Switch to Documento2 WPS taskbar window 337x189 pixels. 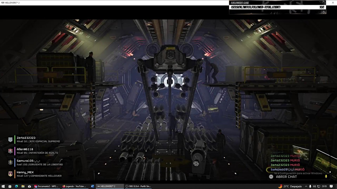(x=46, y=186)
